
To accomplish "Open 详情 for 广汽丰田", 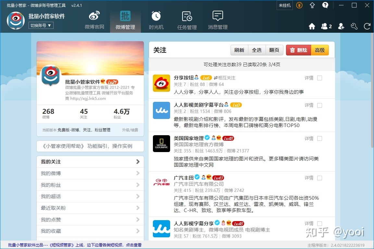I will tap(309, 178).
